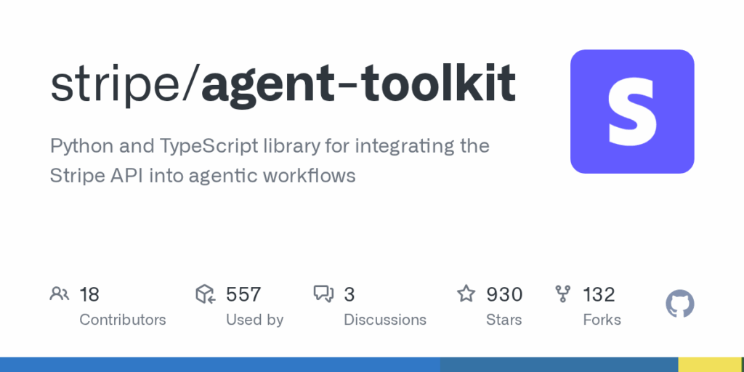Click the Forks branch icon

pyautogui.click(x=563, y=294)
